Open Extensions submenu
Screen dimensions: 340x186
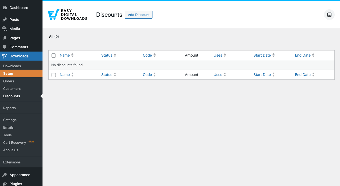click(x=21, y=162)
